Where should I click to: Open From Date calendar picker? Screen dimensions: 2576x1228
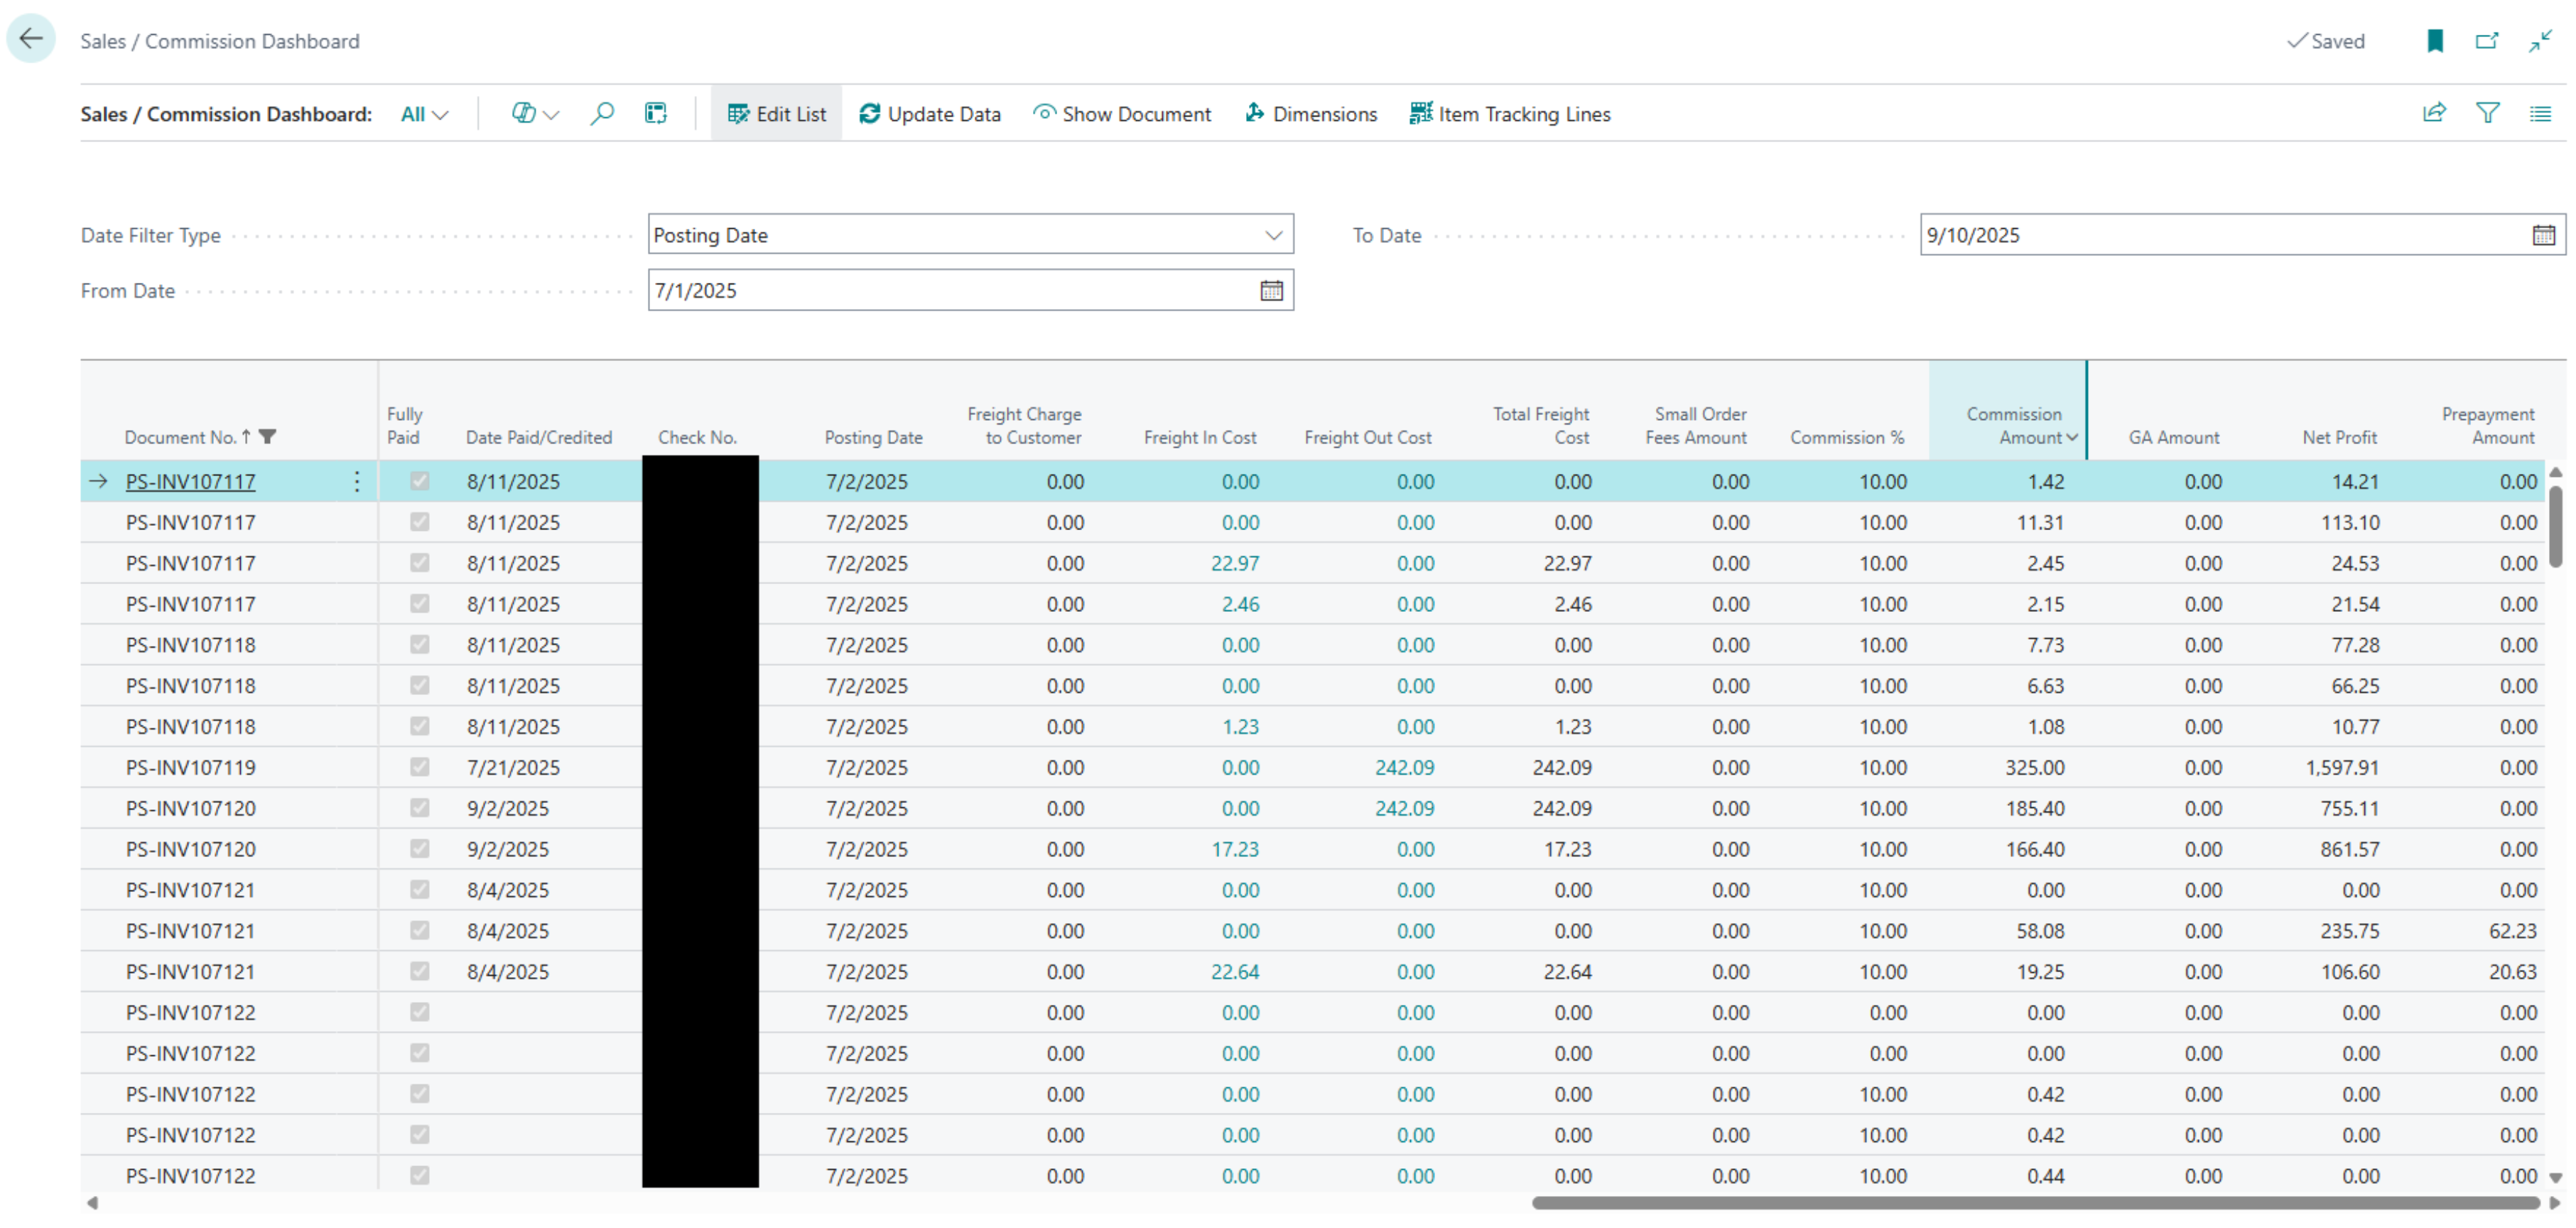1271,291
